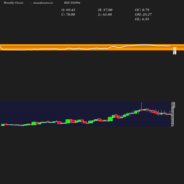
Task: Click the open value O: 69.45
Action: 68,10
